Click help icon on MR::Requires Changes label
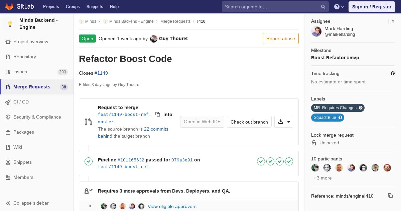Viewport: 401px width, 211px height. pyautogui.click(x=361, y=108)
